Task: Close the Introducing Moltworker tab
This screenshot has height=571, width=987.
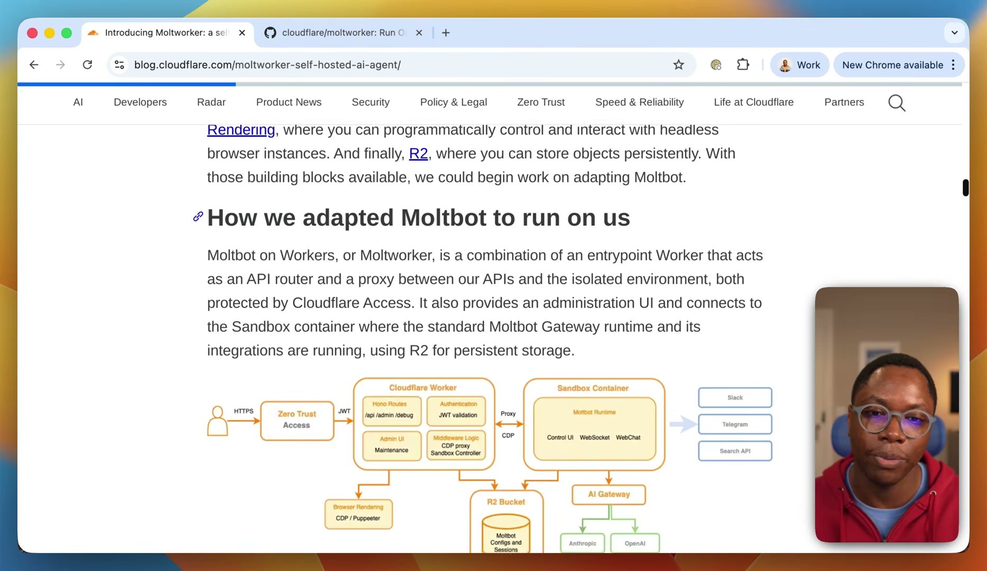Action: (242, 33)
